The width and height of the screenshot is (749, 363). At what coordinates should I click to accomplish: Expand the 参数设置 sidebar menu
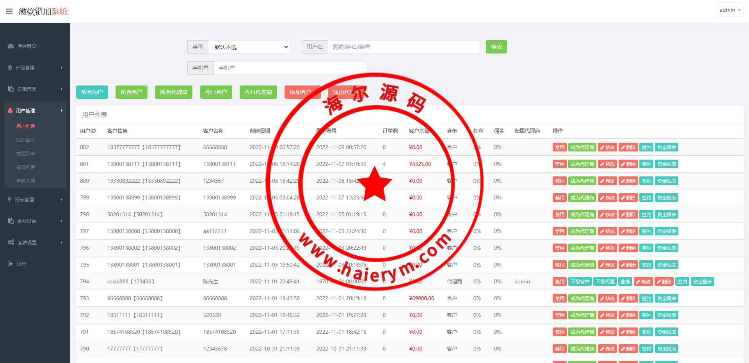click(x=35, y=221)
